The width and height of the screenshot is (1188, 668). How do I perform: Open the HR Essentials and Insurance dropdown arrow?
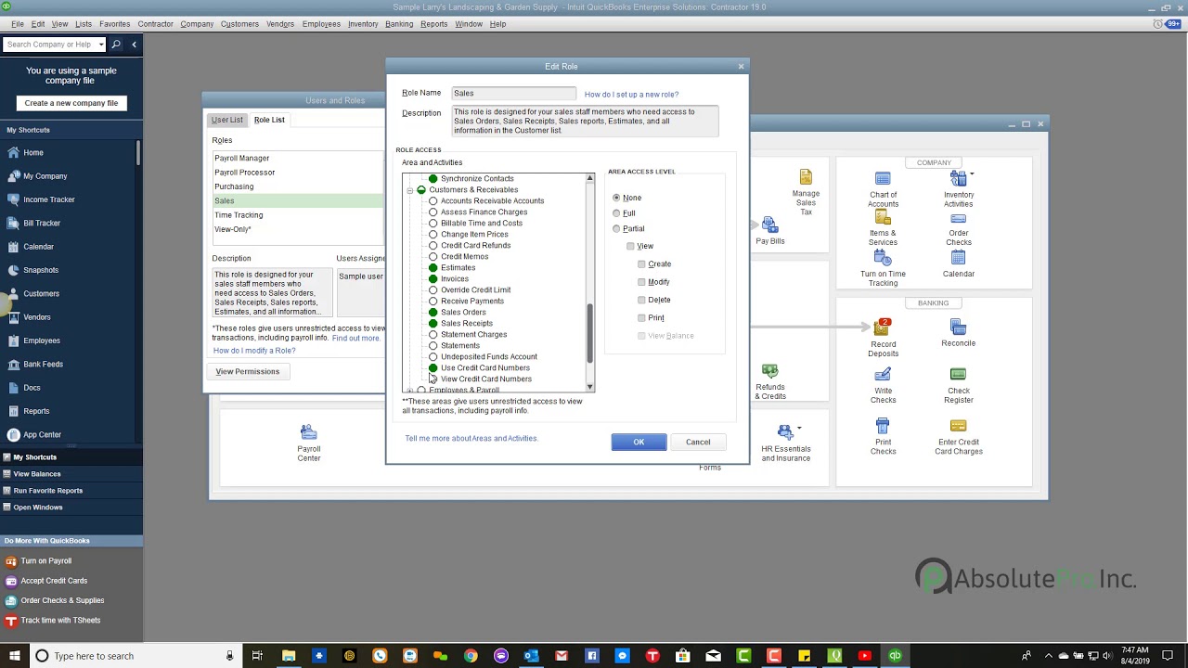pos(799,428)
